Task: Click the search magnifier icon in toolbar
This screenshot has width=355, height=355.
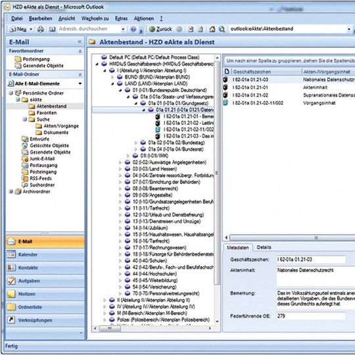Action: pyautogui.click(x=222, y=29)
